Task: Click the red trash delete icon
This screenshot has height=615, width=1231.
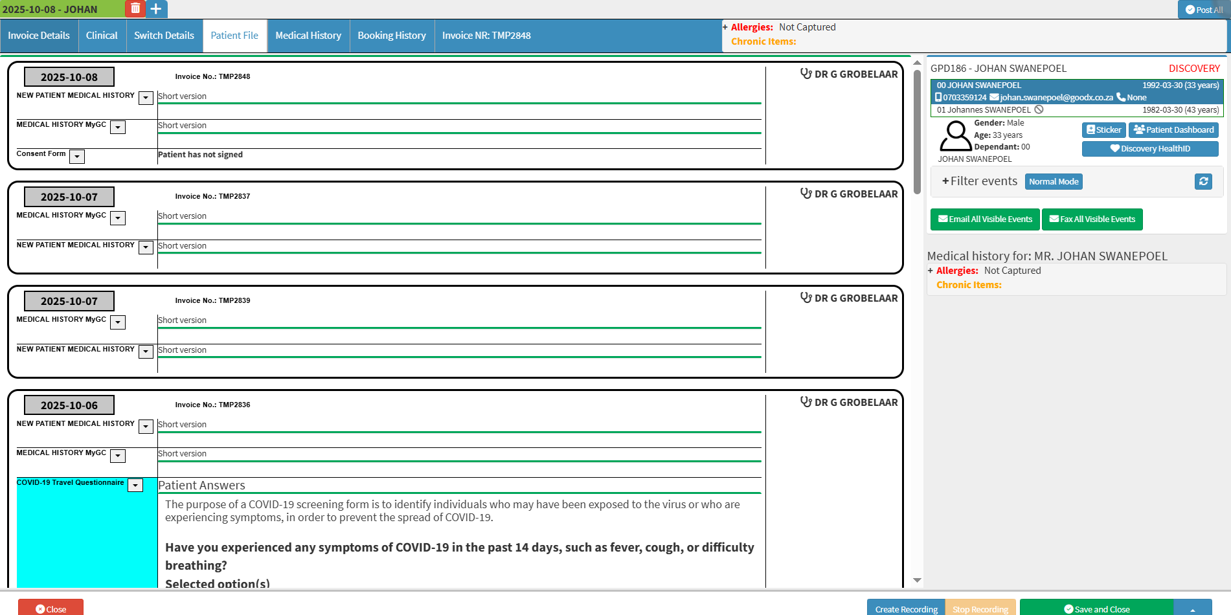Action: pos(135,8)
